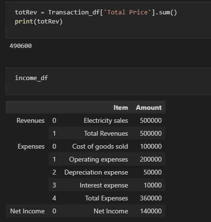Click the Total Revenues cell
The image size is (211, 222).
(x=106, y=133)
